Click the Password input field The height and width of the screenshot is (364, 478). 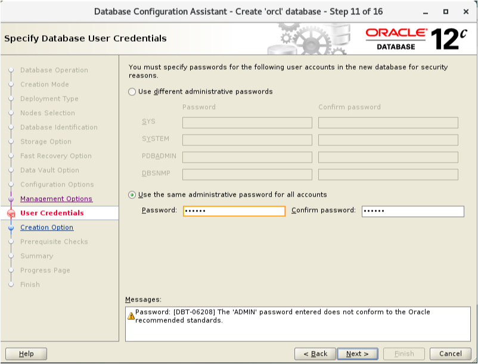[x=234, y=211]
